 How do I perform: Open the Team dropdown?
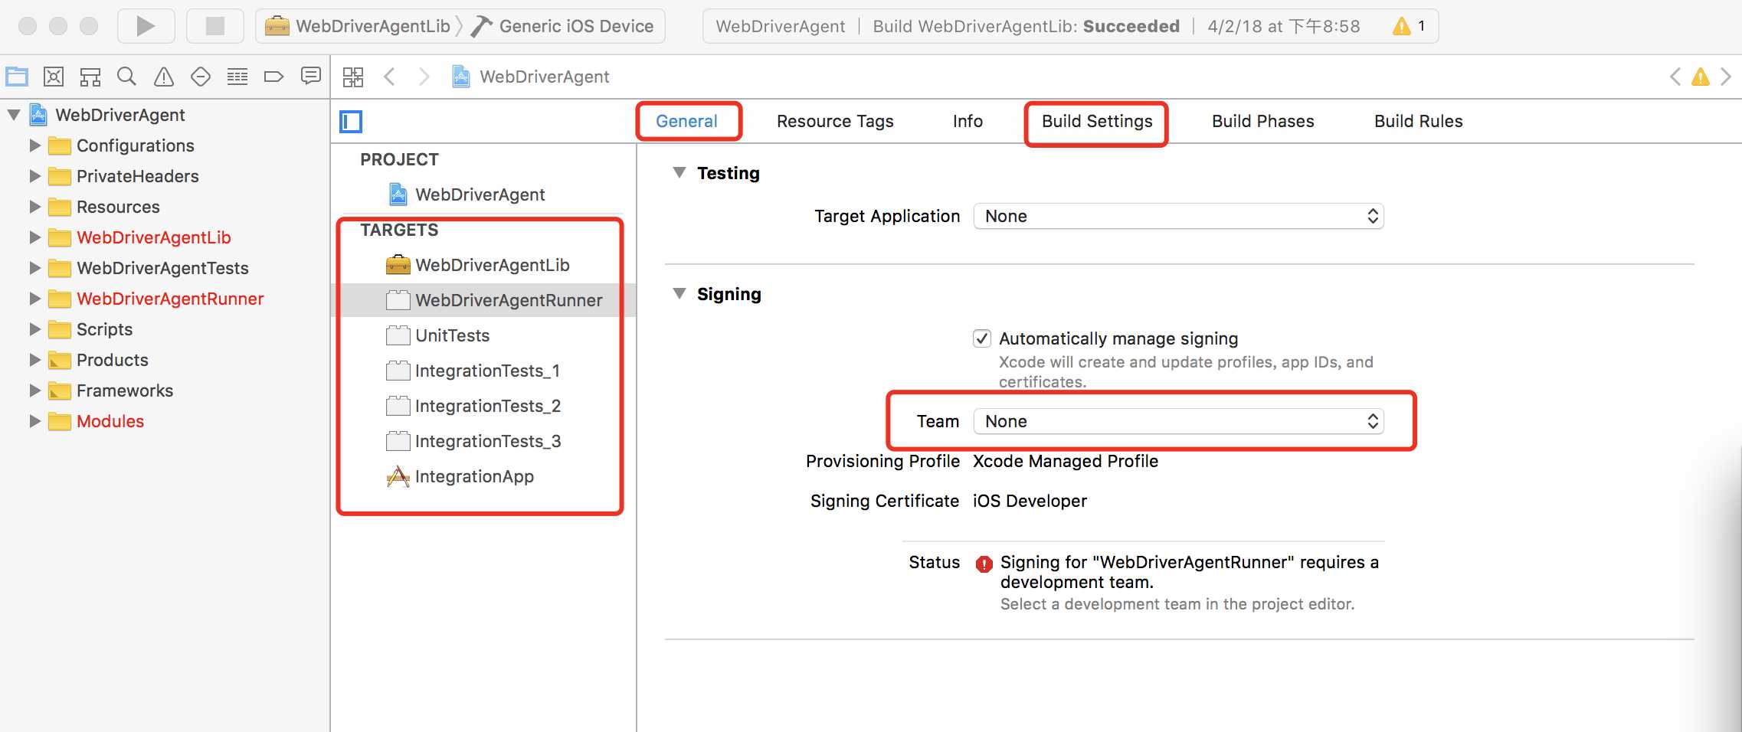tap(1178, 421)
